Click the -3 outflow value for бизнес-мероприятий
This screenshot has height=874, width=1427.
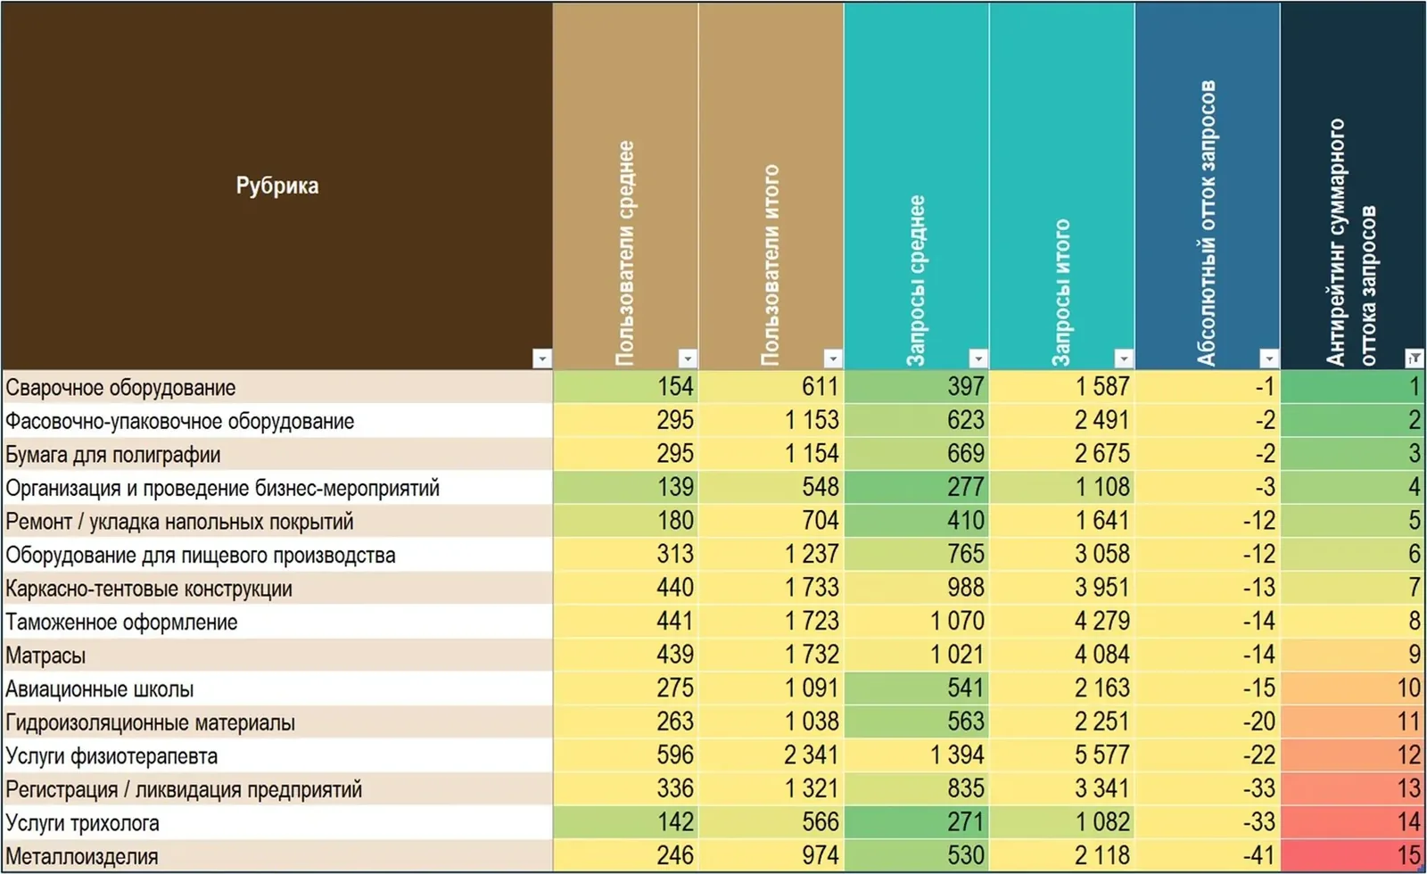(x=1207, y=488)
